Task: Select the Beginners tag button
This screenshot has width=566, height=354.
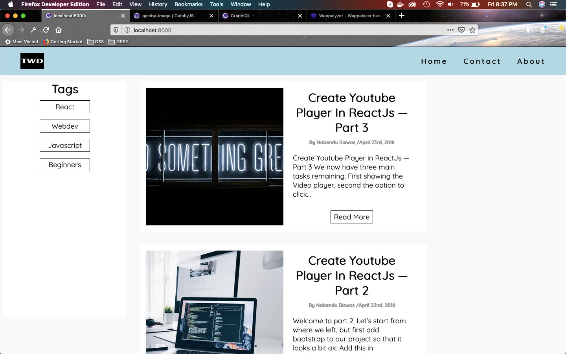Action: [65, 165]
